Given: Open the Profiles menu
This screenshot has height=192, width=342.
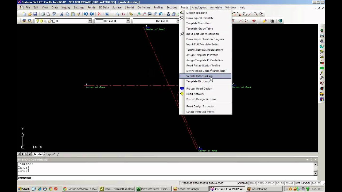Looking at the screenshot, I should pos(158,7).
